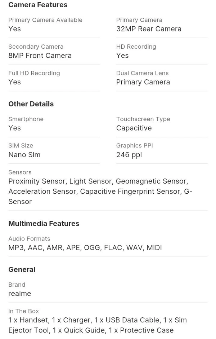Tap the General section heading
The height and width of the screenshot is (339, 216).
(22, 269)
